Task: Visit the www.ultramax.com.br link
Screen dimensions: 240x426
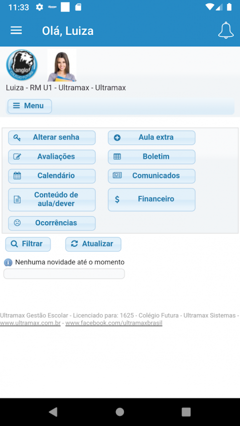Action: 30,323
